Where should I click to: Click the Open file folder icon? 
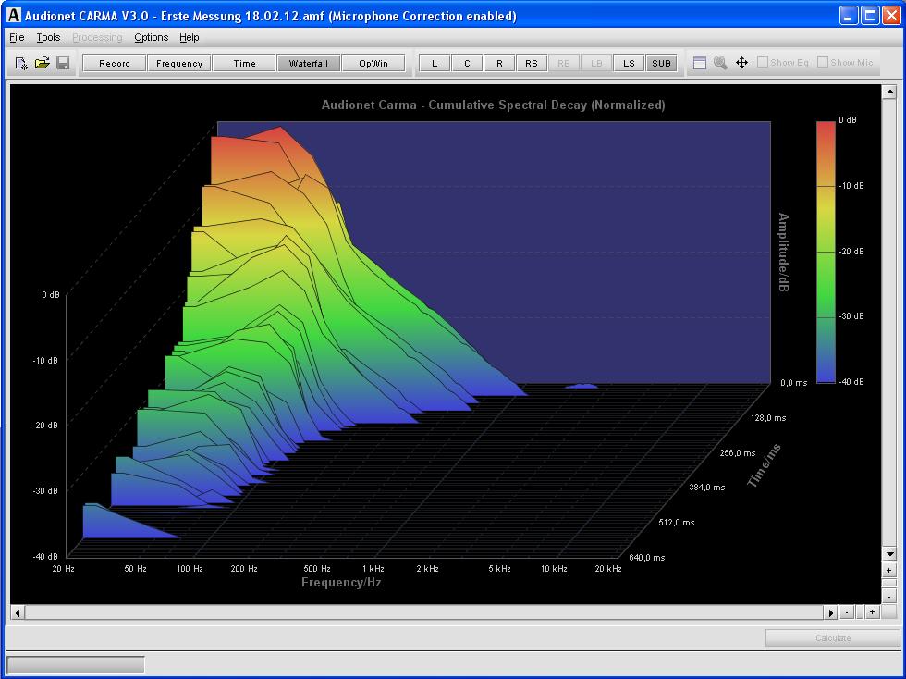tap(42, 63)
